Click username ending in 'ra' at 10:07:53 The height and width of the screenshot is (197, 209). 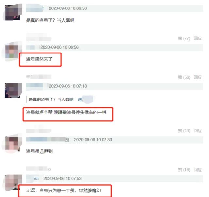33,178
